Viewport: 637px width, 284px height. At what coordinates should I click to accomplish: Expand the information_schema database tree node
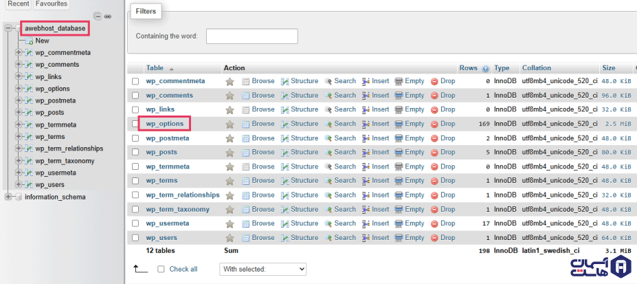[8, 197]
